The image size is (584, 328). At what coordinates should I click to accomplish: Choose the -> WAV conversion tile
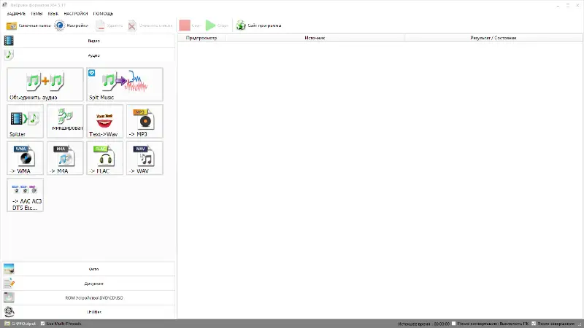point(145,158)
